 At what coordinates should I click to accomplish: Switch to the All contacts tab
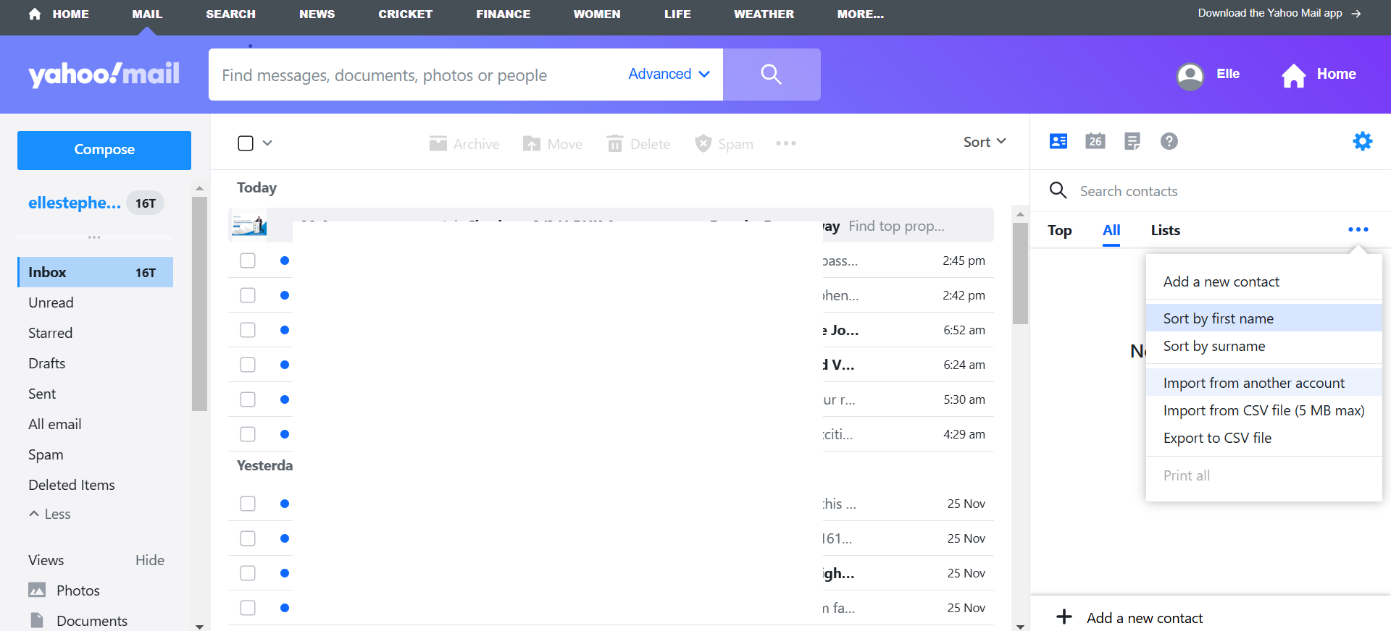point(1111,230)
